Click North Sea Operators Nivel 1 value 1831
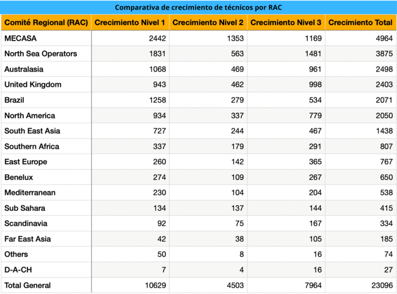 pos(158,54)
